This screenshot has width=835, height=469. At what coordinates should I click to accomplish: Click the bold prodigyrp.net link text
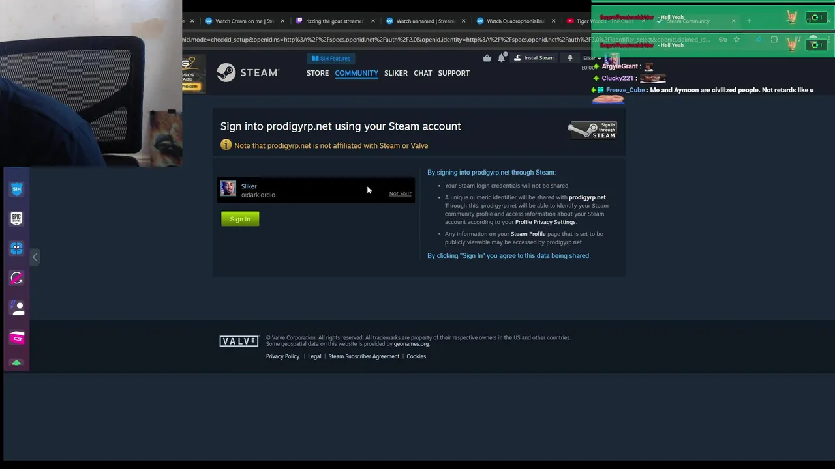tap(587, 197)
